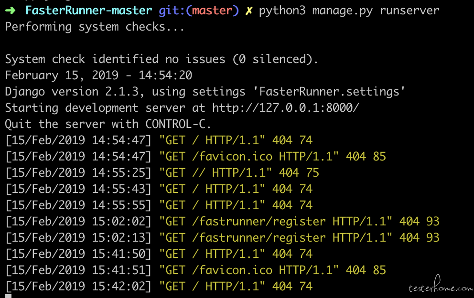Screen dimensions: 474x298
Task: Click the last log entry at 15:42:02
Action: [159, 287]
